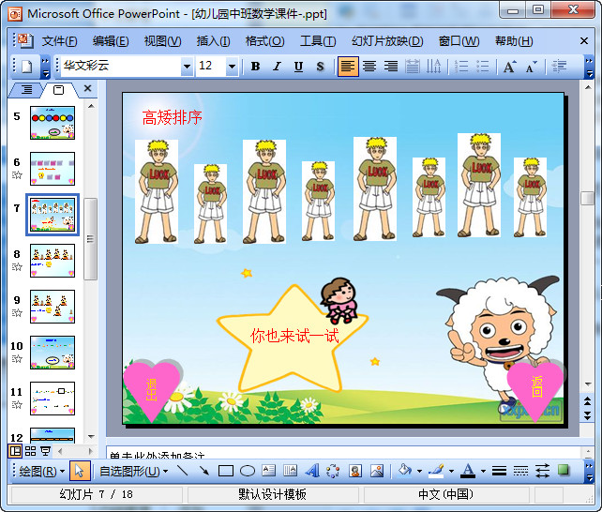Image resolution: width=602 pixels, height=512 pixels.
Task: Switch to Slide Sorter view
Action: point(30,451)
